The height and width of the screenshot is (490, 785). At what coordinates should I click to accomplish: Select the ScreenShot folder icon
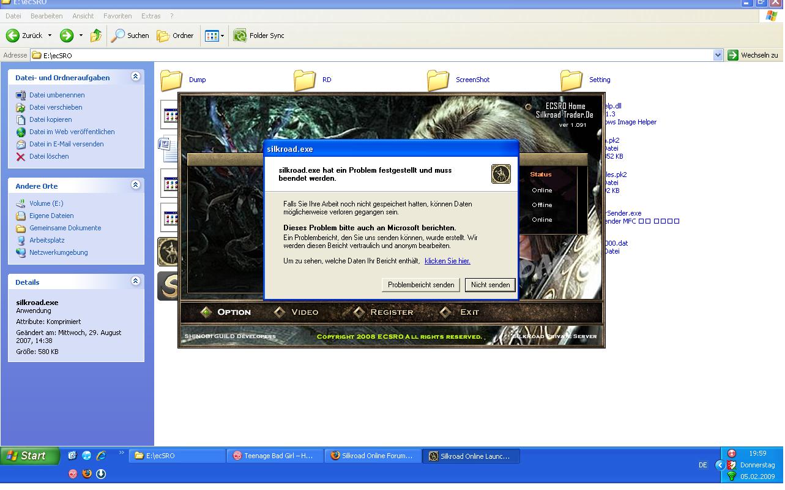[438, 80]
